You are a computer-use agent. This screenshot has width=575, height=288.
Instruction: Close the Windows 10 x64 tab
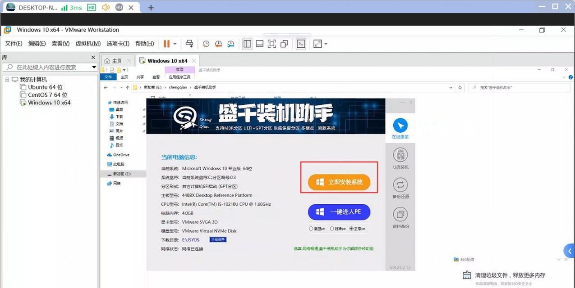tap(194, 61)
